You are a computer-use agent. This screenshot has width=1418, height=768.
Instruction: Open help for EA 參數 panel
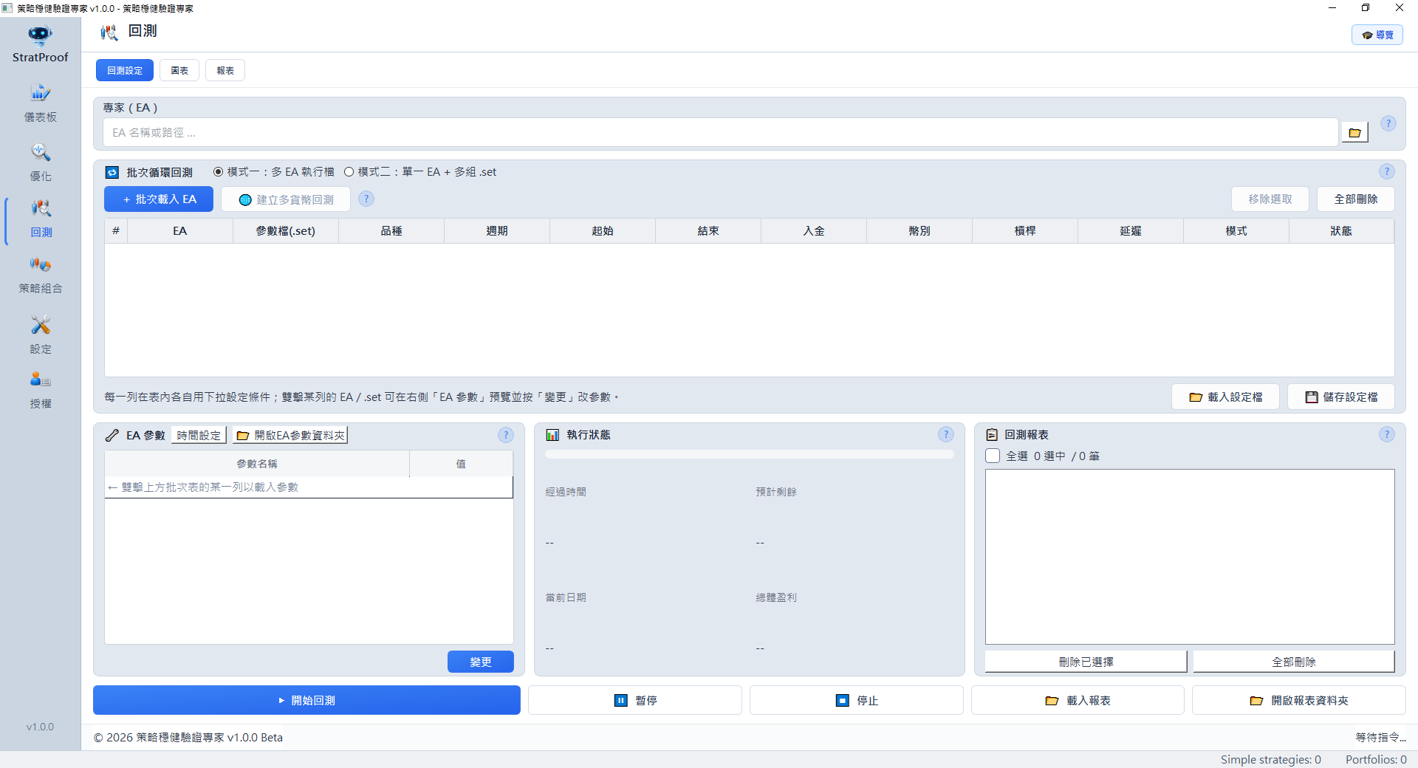pos(506,435)
